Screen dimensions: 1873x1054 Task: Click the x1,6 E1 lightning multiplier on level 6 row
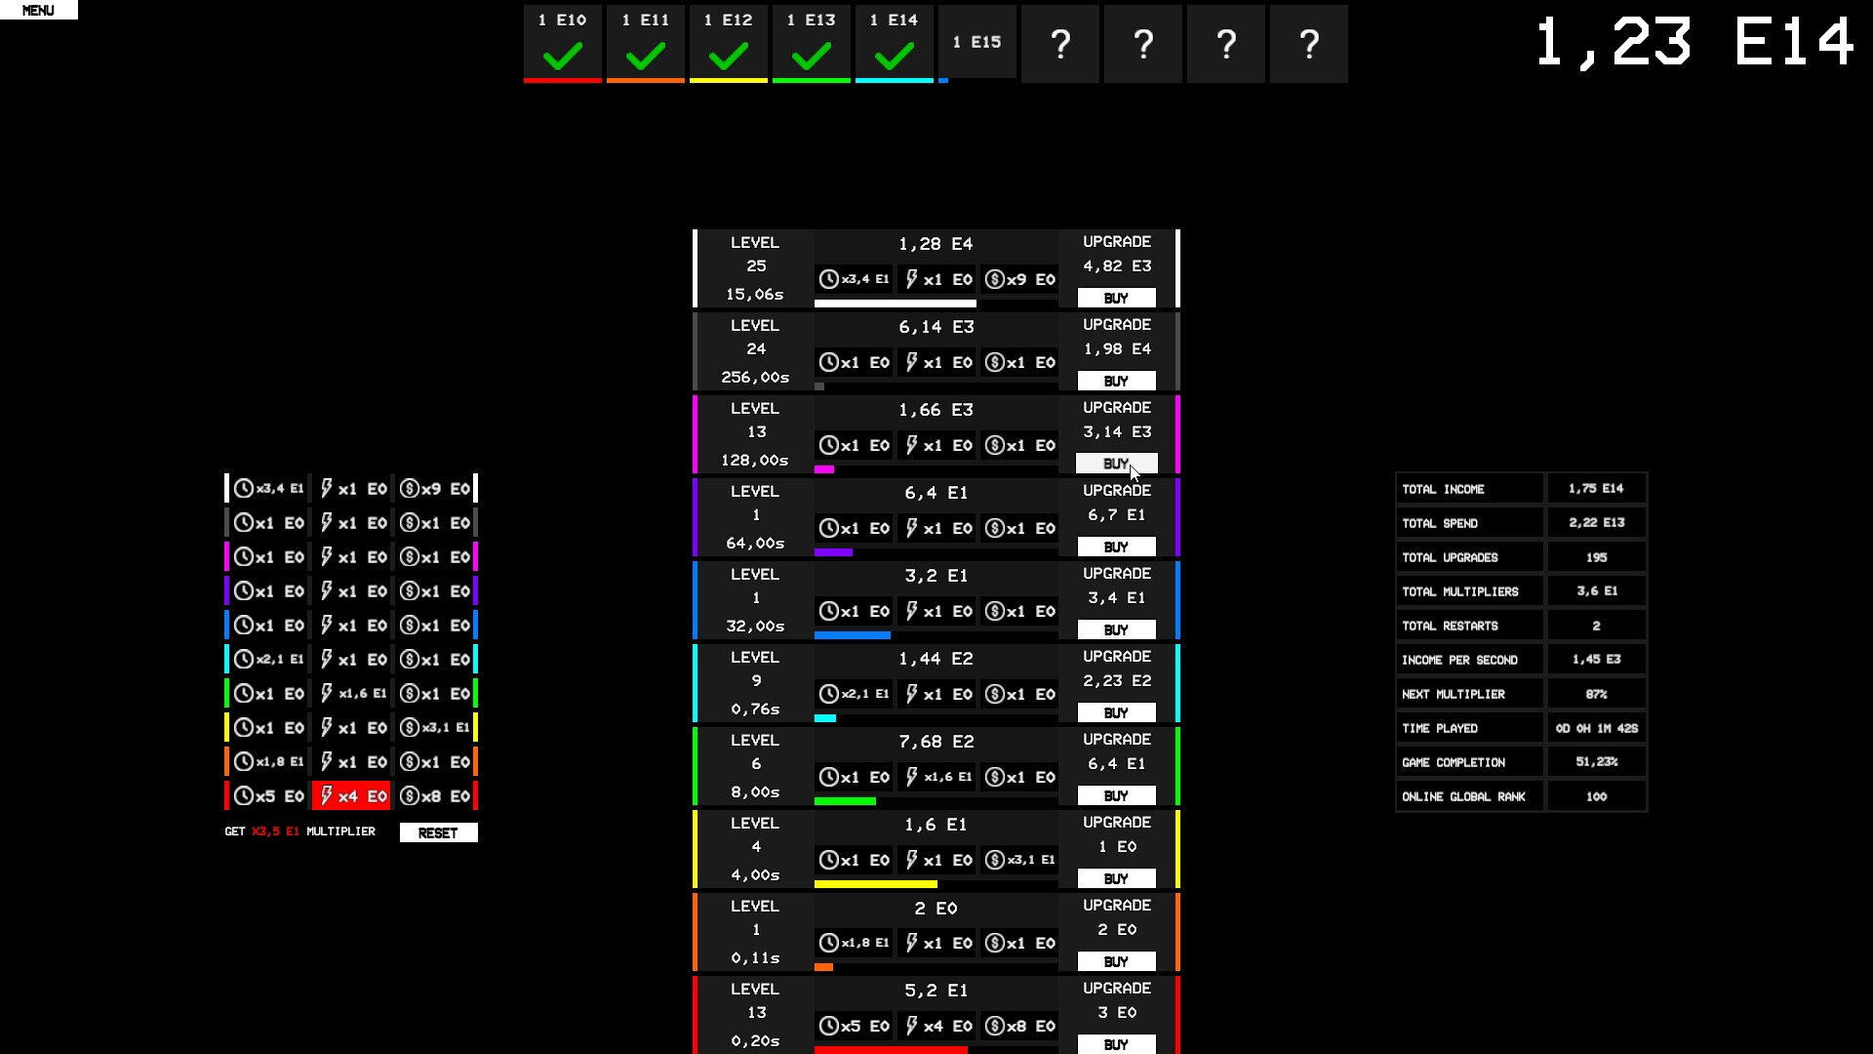(x=936, y=777)
